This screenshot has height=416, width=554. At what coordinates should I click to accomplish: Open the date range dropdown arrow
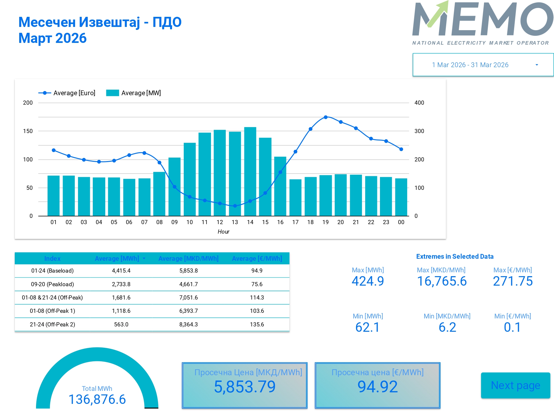pyautogui.click(x=537, y=65)
